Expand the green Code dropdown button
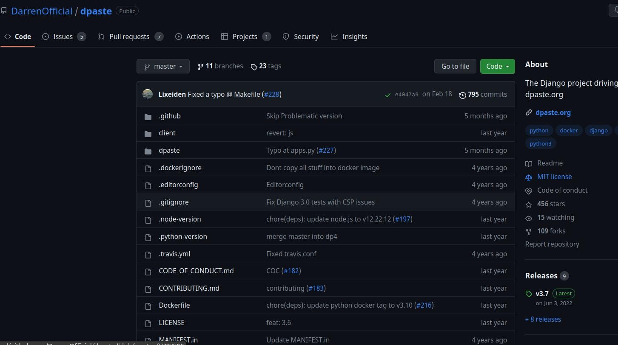Image resolution: width=618 pixels, height=345 pixels. tap(497, 66)
